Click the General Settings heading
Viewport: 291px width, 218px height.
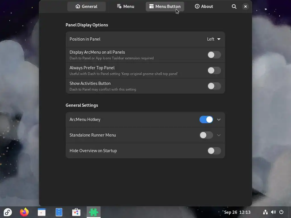point(82,105)
